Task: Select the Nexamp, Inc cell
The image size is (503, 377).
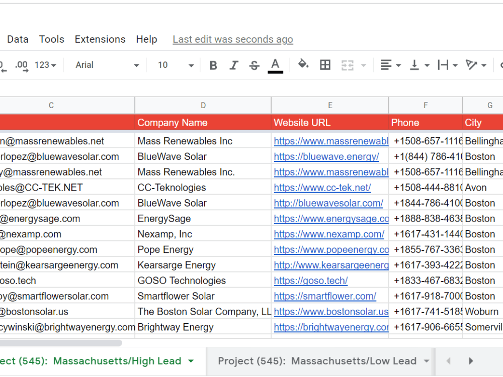Action: click(203, 234)
